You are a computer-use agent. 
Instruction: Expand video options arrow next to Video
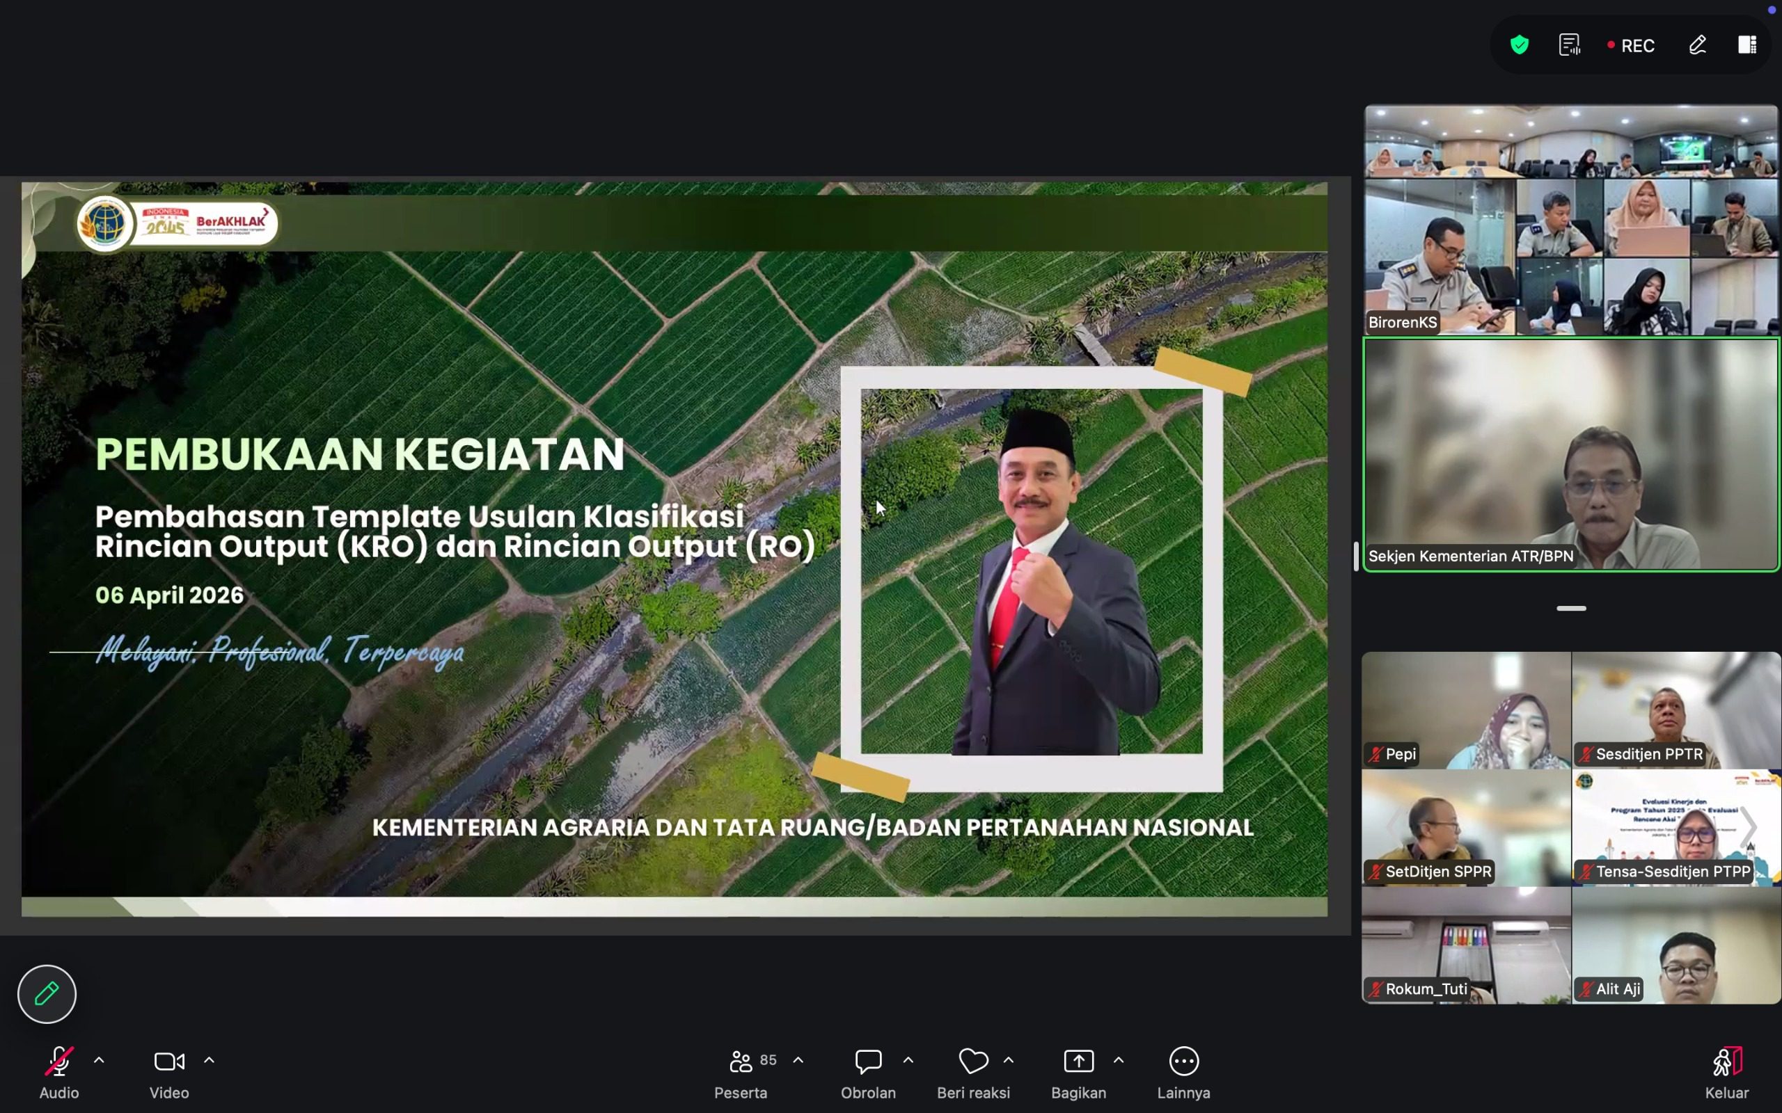(x=209, y=1060)
